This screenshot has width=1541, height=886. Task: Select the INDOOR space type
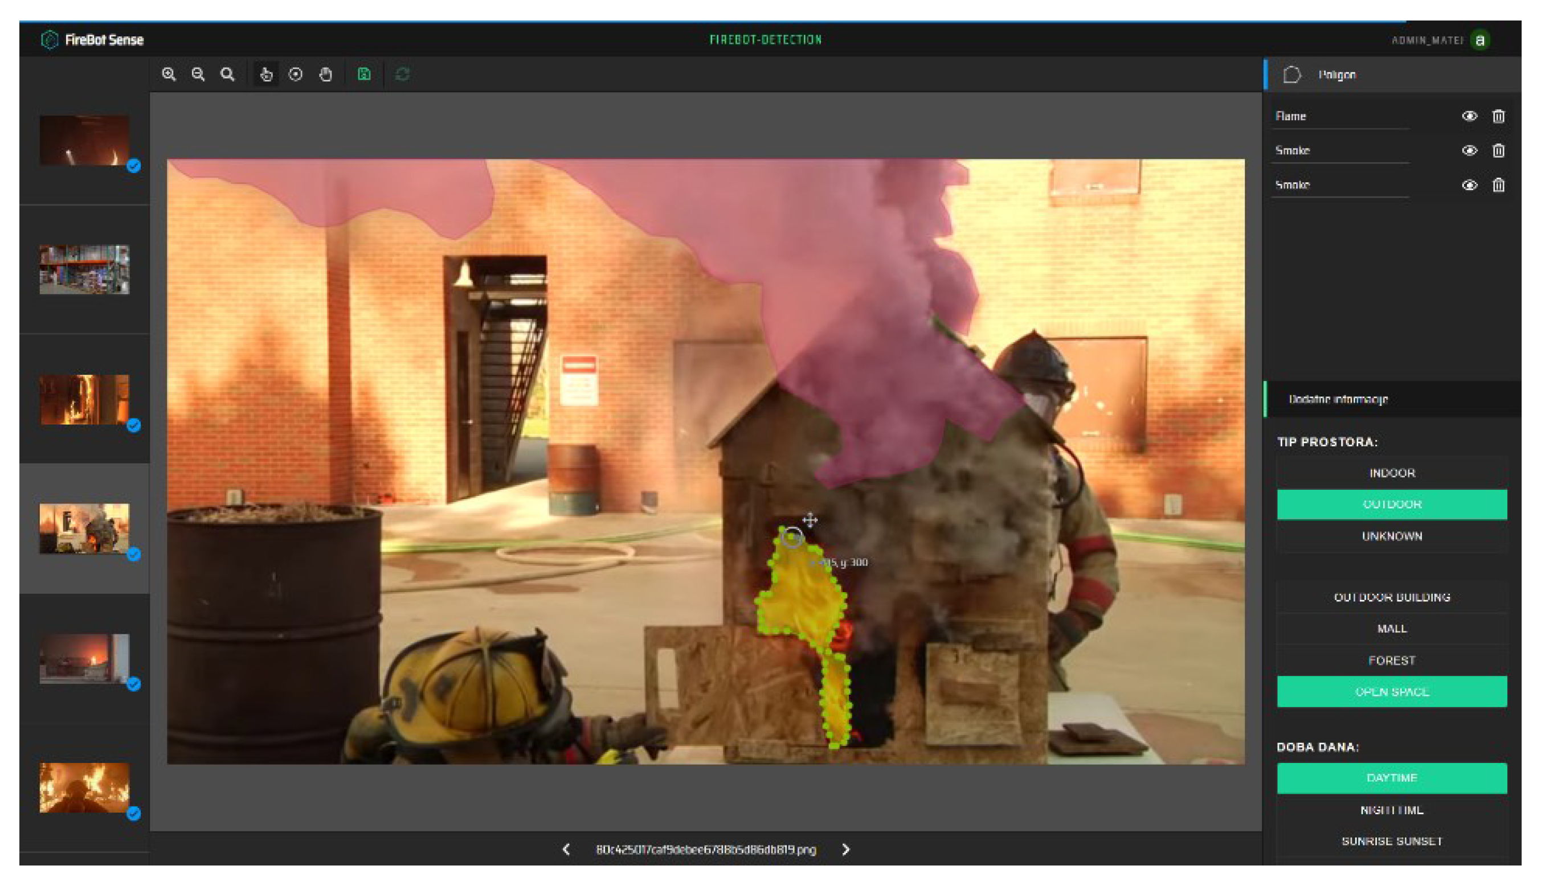click(x=1391, y=473)
